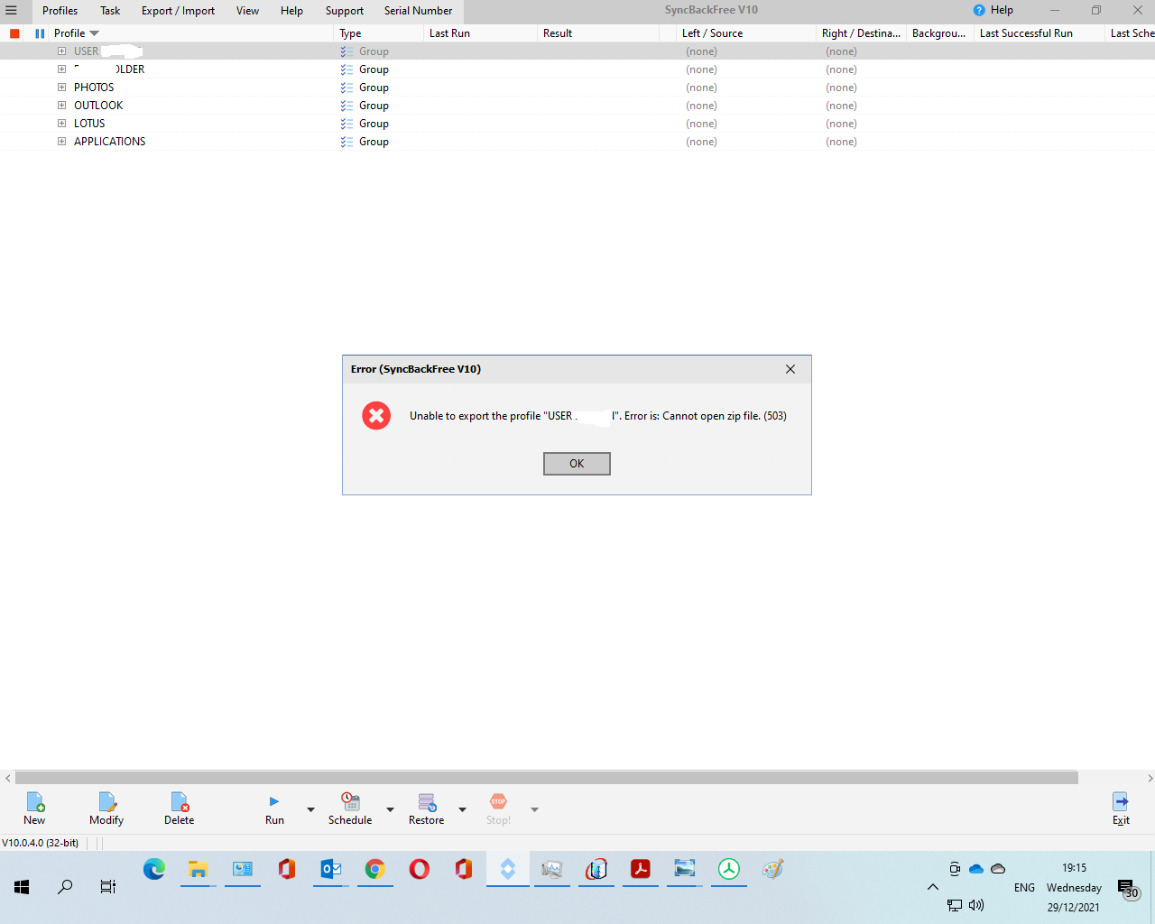Click the New profile icon
The height and width of the screenshot is (924, 1155).
pos(35,801)
